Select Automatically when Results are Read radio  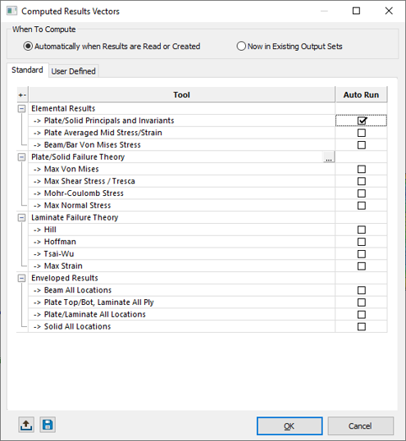click(x=112, y=46)
